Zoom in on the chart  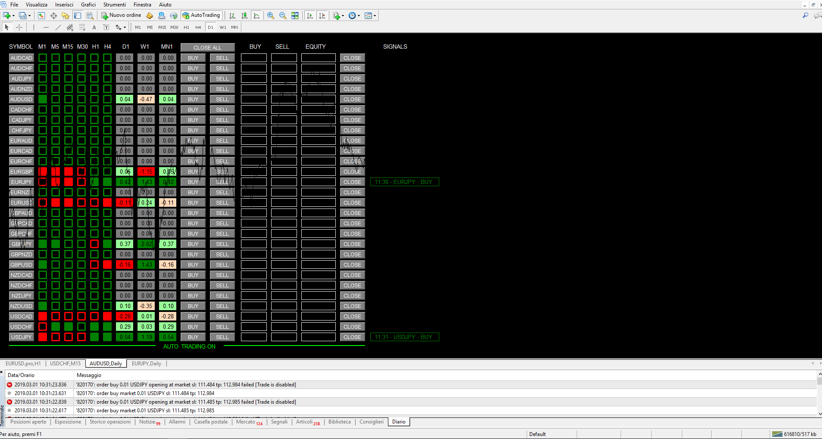click(x=270, y=16)
